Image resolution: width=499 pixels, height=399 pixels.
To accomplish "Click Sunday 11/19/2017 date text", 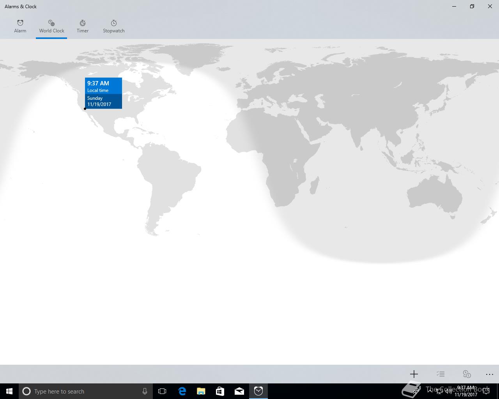I will coord(99,101).
